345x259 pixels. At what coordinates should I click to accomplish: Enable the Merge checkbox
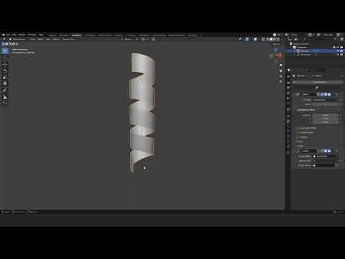(299, 137)
